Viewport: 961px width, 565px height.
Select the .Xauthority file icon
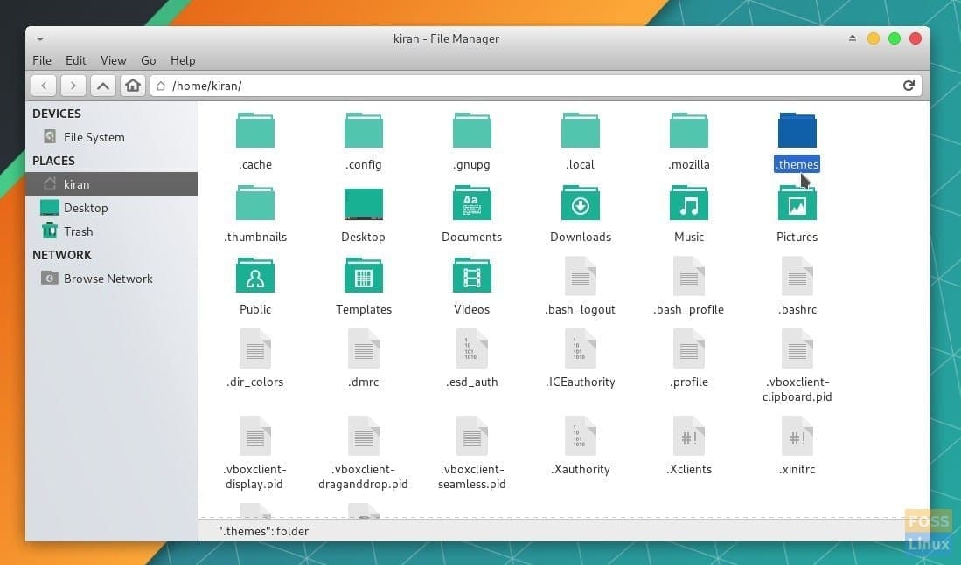[581, 436]
